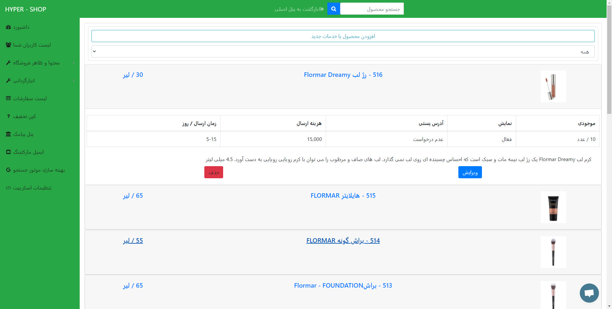Click the Google icon beside بهینه سازی موتور جستجو

(x=8, y=170)
